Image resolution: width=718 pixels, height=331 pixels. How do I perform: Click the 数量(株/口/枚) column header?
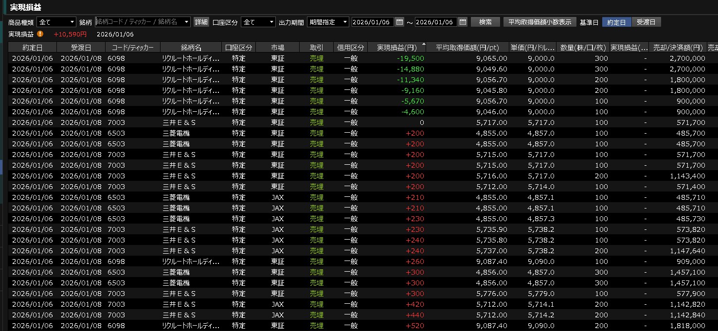(582, 47)
